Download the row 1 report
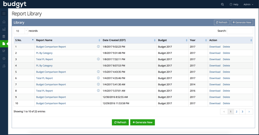 click(215, 47)
